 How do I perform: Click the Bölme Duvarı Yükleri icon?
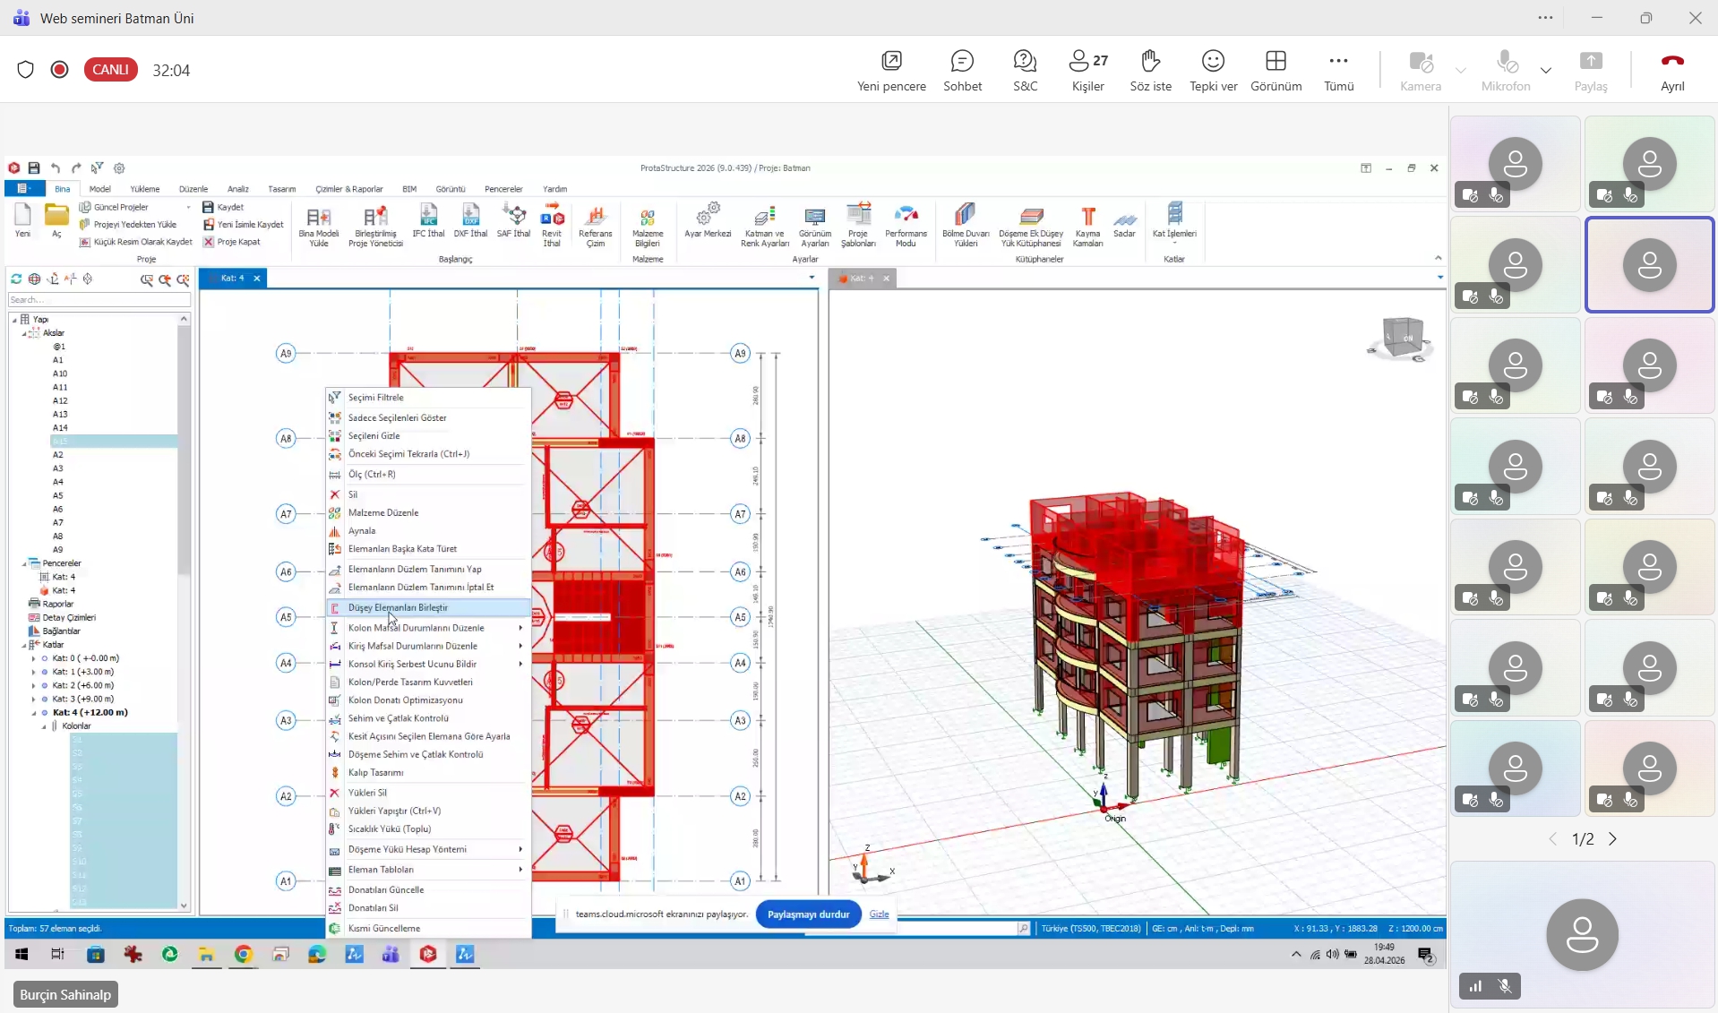(966, 224)
